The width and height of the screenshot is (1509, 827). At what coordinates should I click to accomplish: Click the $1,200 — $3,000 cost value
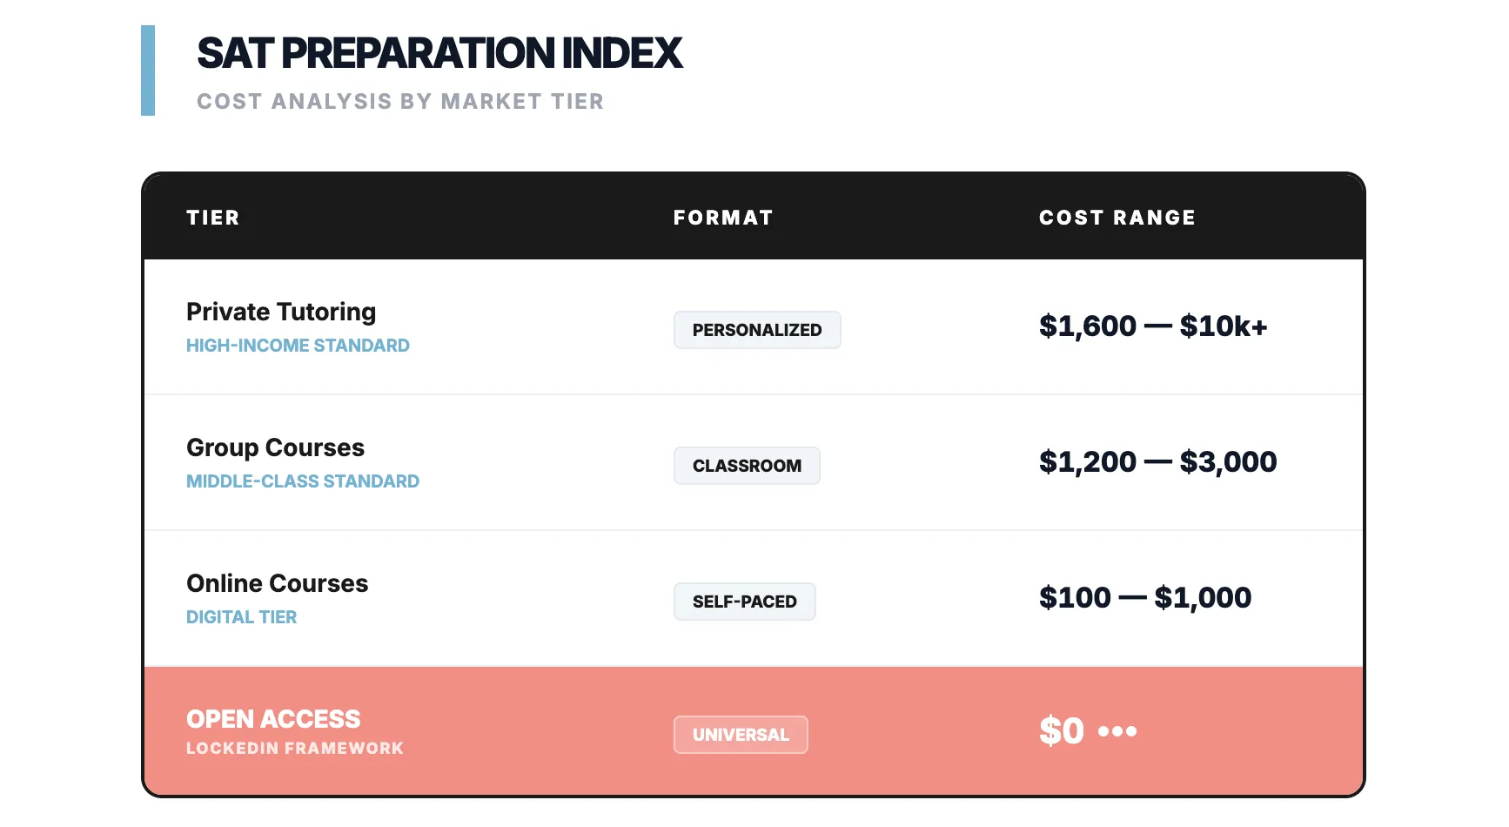[x=1157, y=462]
